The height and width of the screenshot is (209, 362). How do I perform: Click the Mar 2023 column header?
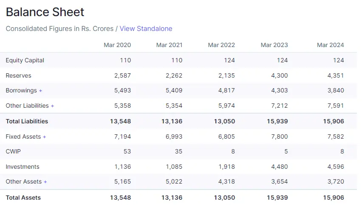pyautogui.click(x=274, y=45)
